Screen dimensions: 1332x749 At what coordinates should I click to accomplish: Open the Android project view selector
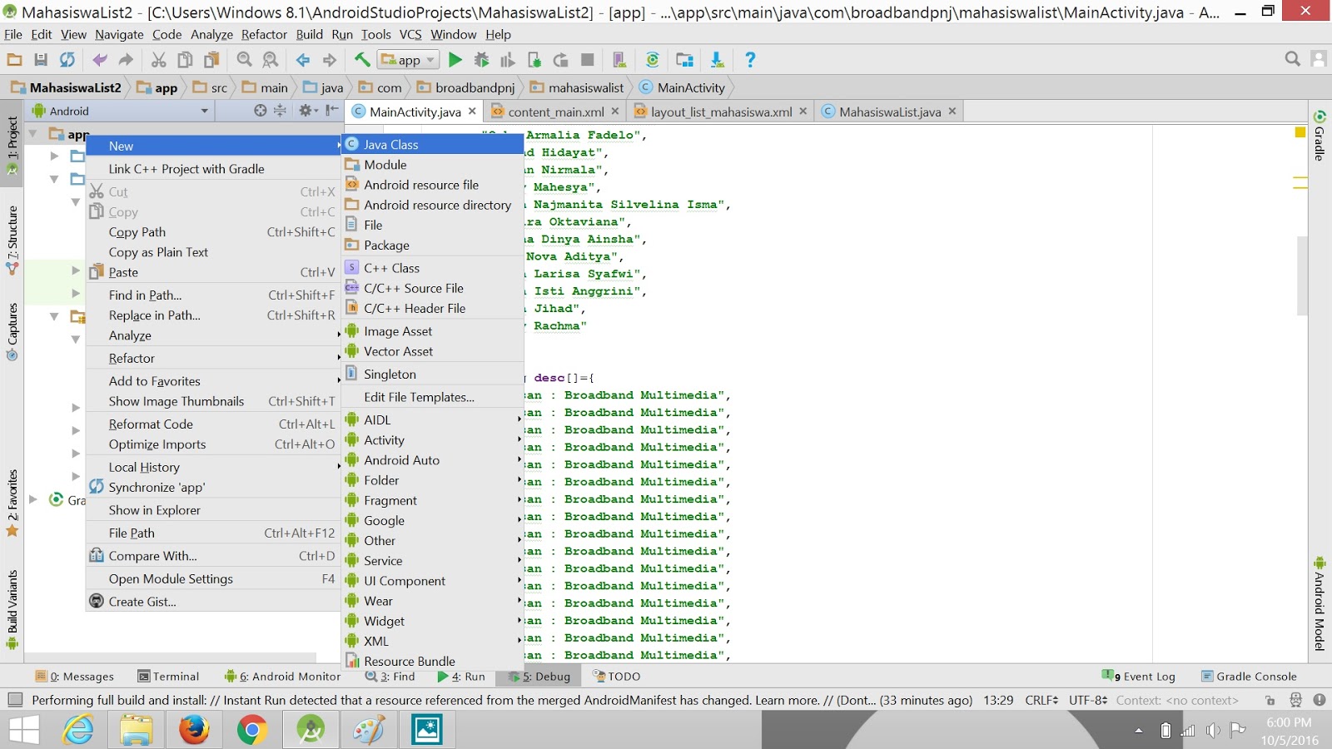tap(119, 110)
